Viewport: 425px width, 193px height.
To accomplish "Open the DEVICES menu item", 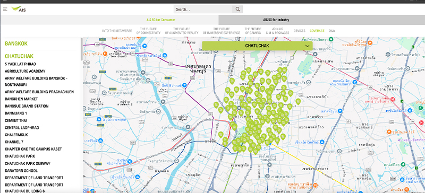I will point(300,31).
